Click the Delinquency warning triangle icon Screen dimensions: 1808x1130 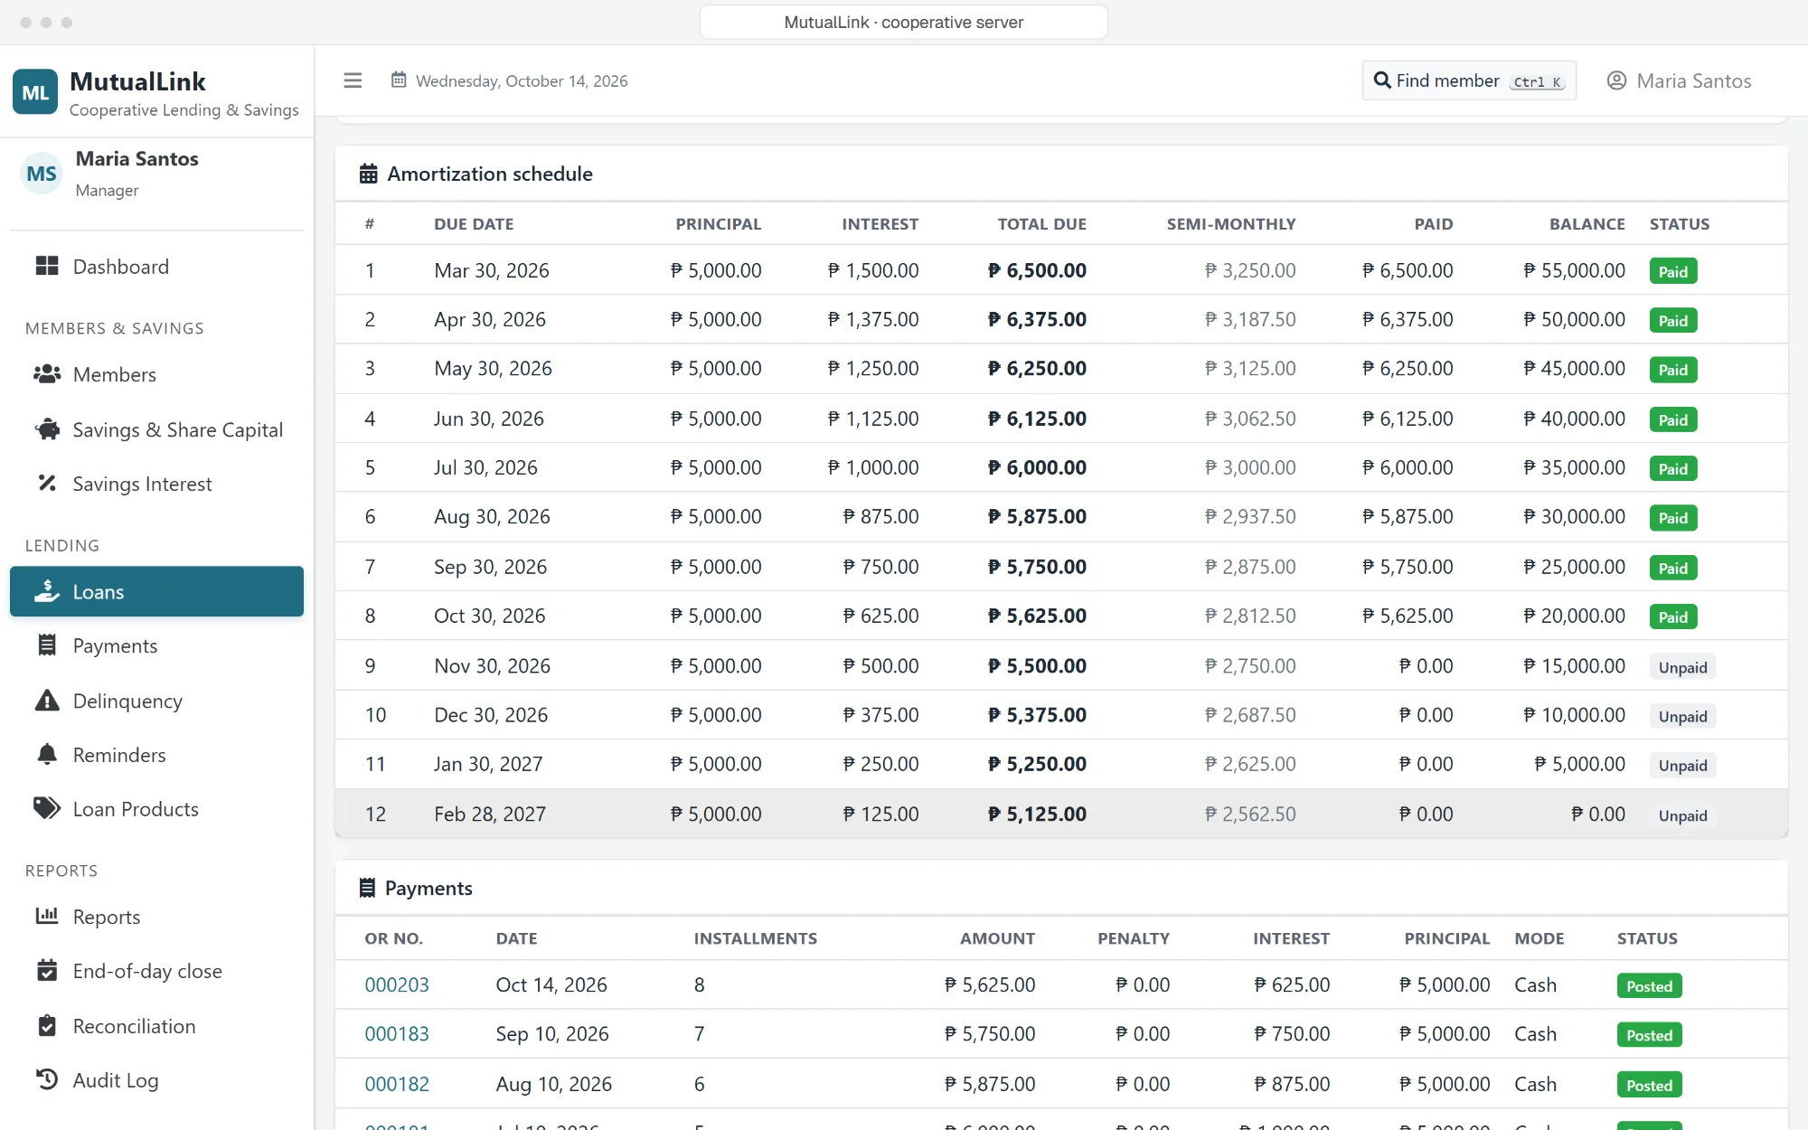(47, 701)
